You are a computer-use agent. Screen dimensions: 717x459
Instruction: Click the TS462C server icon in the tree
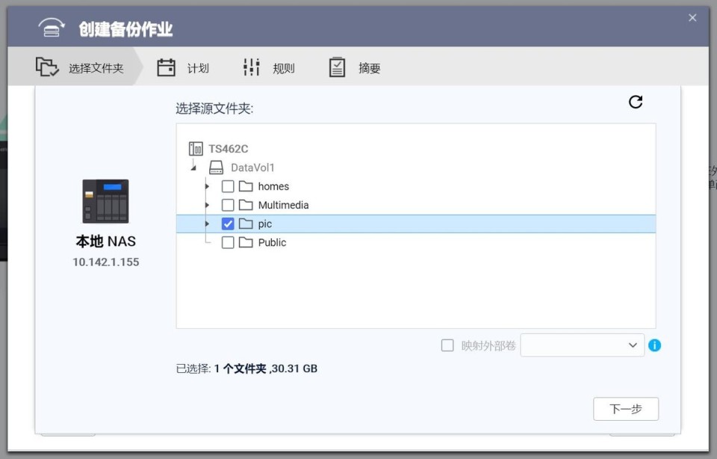[196, 148]
